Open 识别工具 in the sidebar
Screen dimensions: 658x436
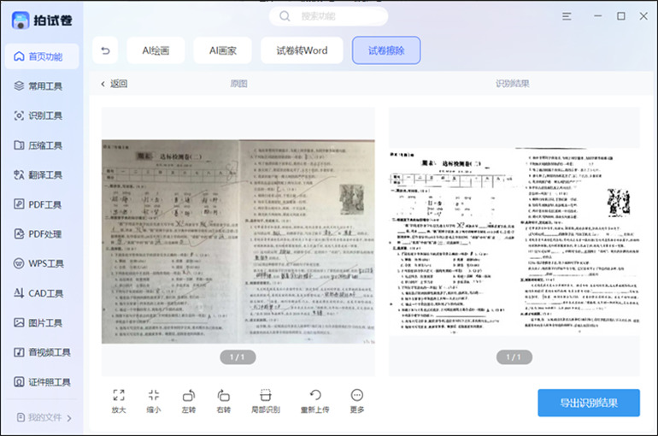pyautogui.click(x=38, y=115)
